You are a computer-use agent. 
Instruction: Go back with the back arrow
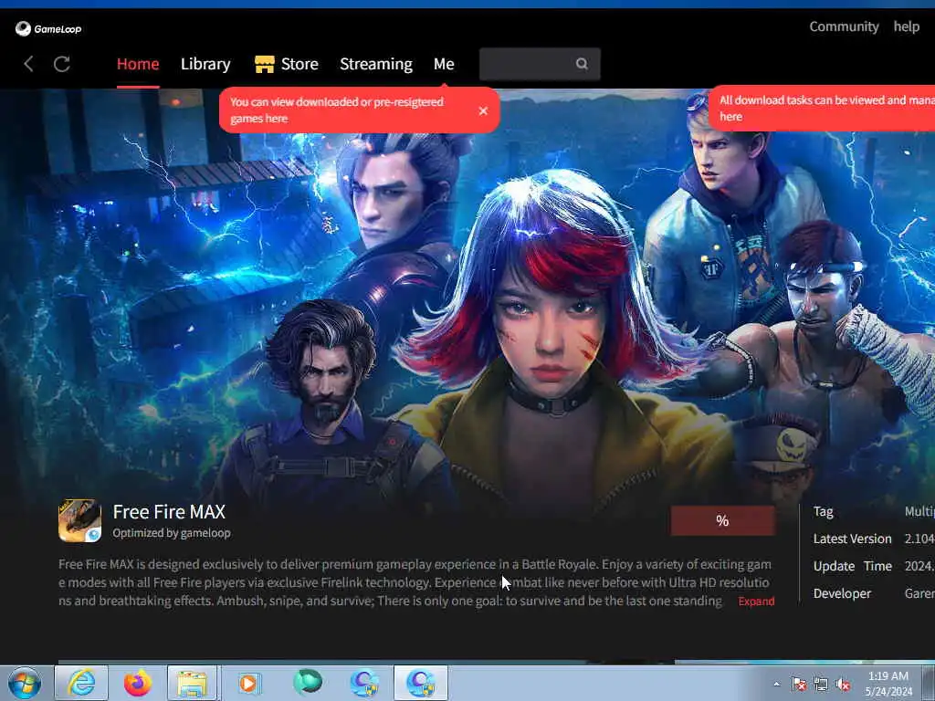click(28, 64)
